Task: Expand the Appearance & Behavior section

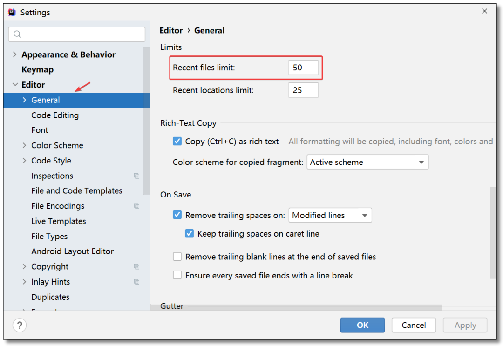Action: [14, 54]
